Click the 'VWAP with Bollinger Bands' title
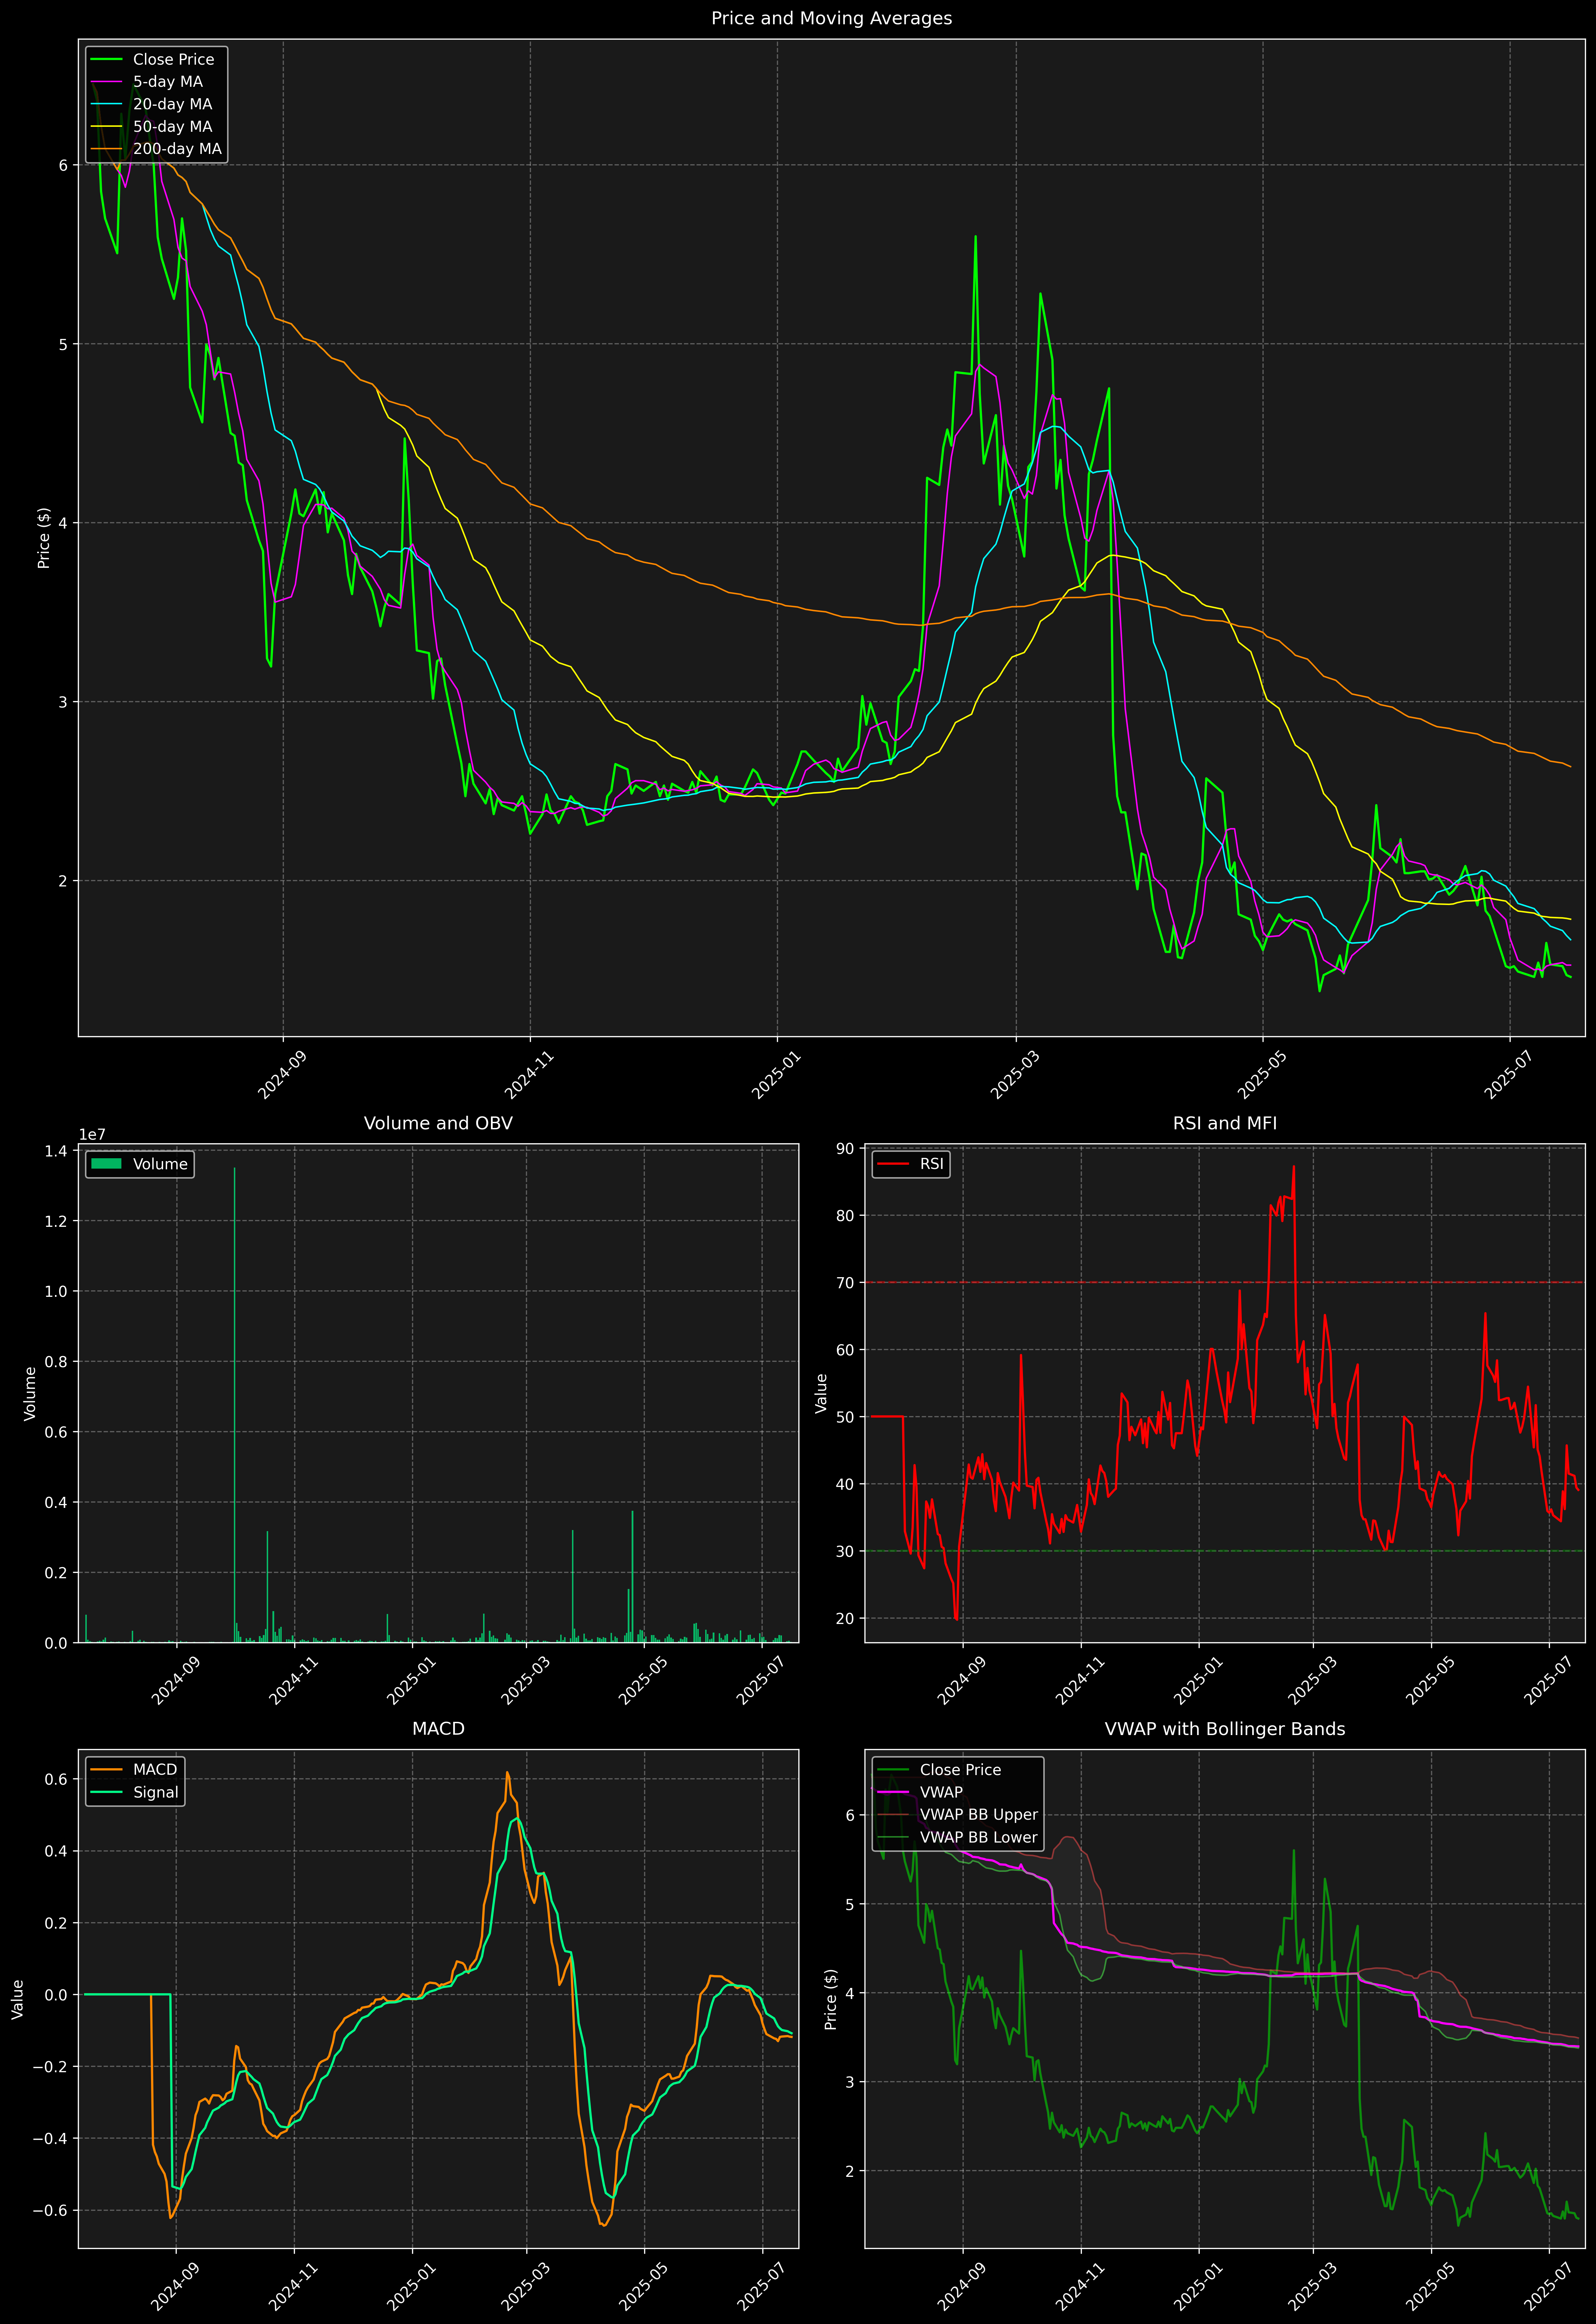Viewport: 1596px width, 2324px height. (1225, 1729)
